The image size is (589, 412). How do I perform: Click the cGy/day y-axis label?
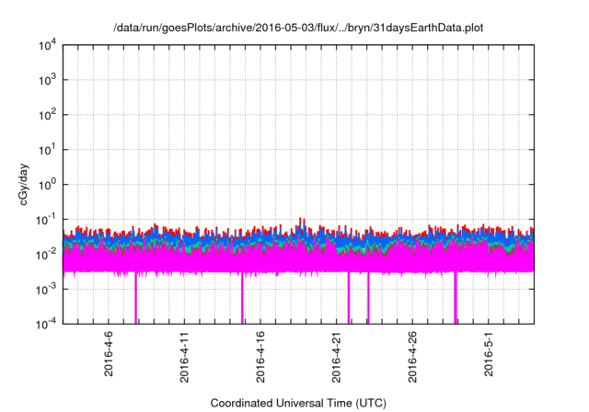[x=24, y=184]
